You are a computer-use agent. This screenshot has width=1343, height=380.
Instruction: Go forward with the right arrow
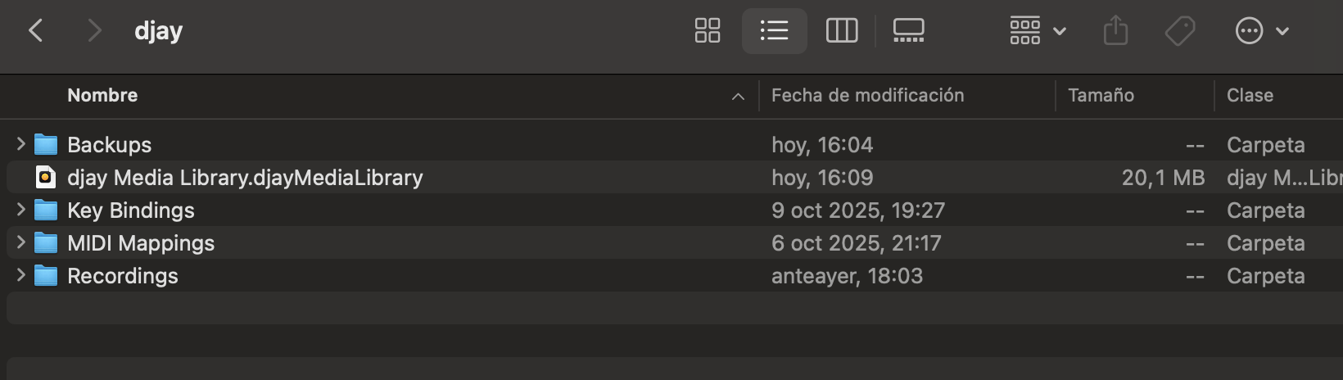pyautogui.click(x=94, y=31)
